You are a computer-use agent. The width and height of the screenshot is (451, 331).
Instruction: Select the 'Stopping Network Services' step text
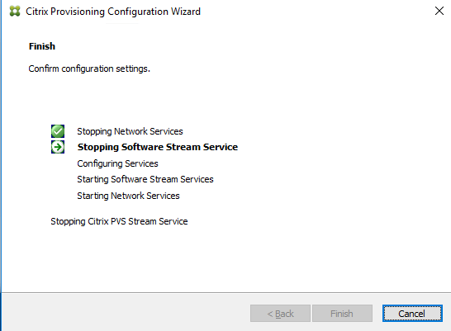130,131
